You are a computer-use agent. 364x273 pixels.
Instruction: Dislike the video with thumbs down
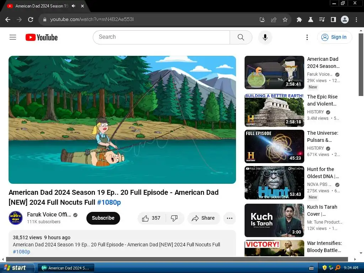point(174,218)
